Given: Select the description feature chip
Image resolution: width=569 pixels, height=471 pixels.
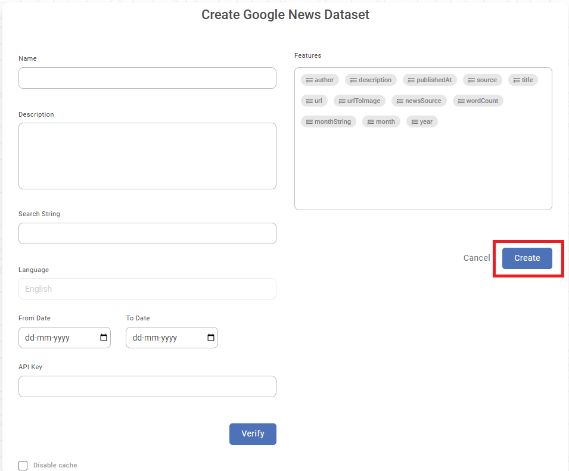Looking at the screenshot, I should tap(371, 80).
